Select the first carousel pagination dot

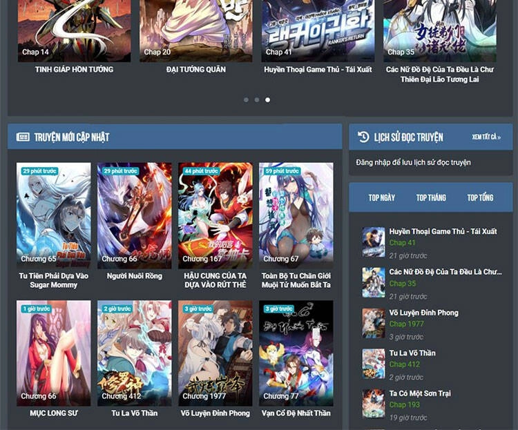(x=246, y=100)
